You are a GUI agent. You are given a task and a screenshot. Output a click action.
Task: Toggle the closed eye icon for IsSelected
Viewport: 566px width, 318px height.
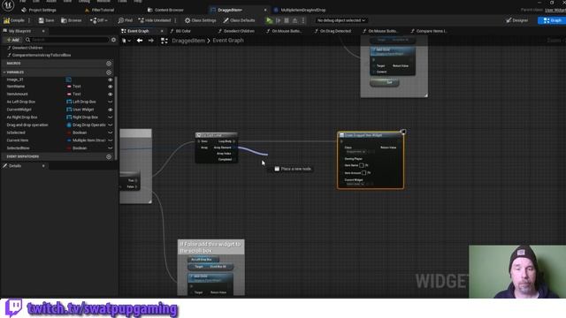[x=110, y=132]
